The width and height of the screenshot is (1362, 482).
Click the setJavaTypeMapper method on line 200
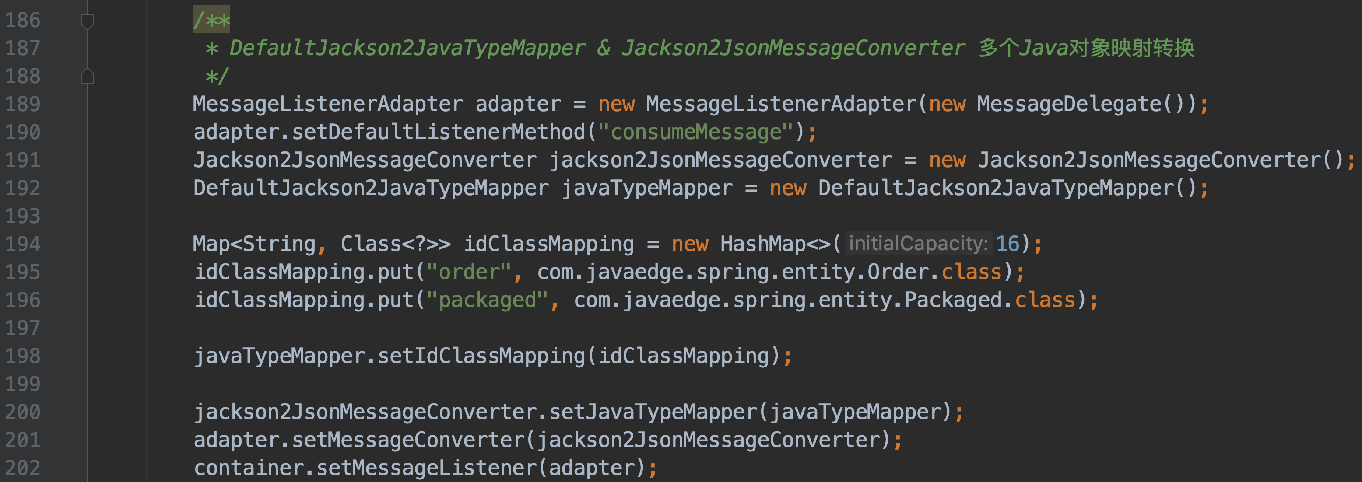coord(653,412)
